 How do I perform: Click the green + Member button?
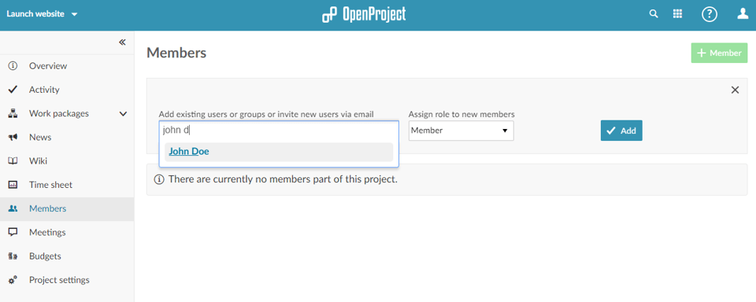[719, 53]
